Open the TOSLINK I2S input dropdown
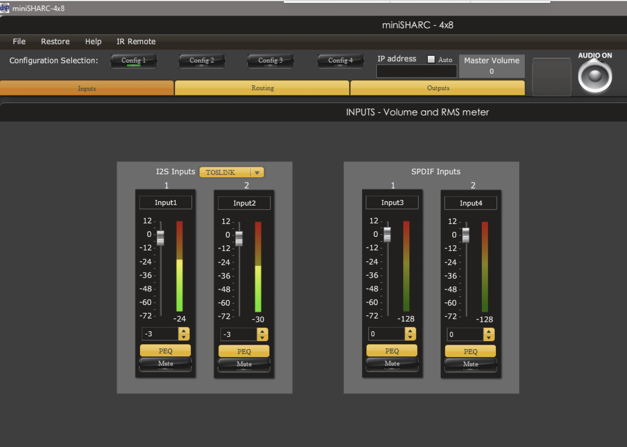Image resolution: width=627 pixels, height=447 pixels. pyautogui.click(x=257, y=172)
